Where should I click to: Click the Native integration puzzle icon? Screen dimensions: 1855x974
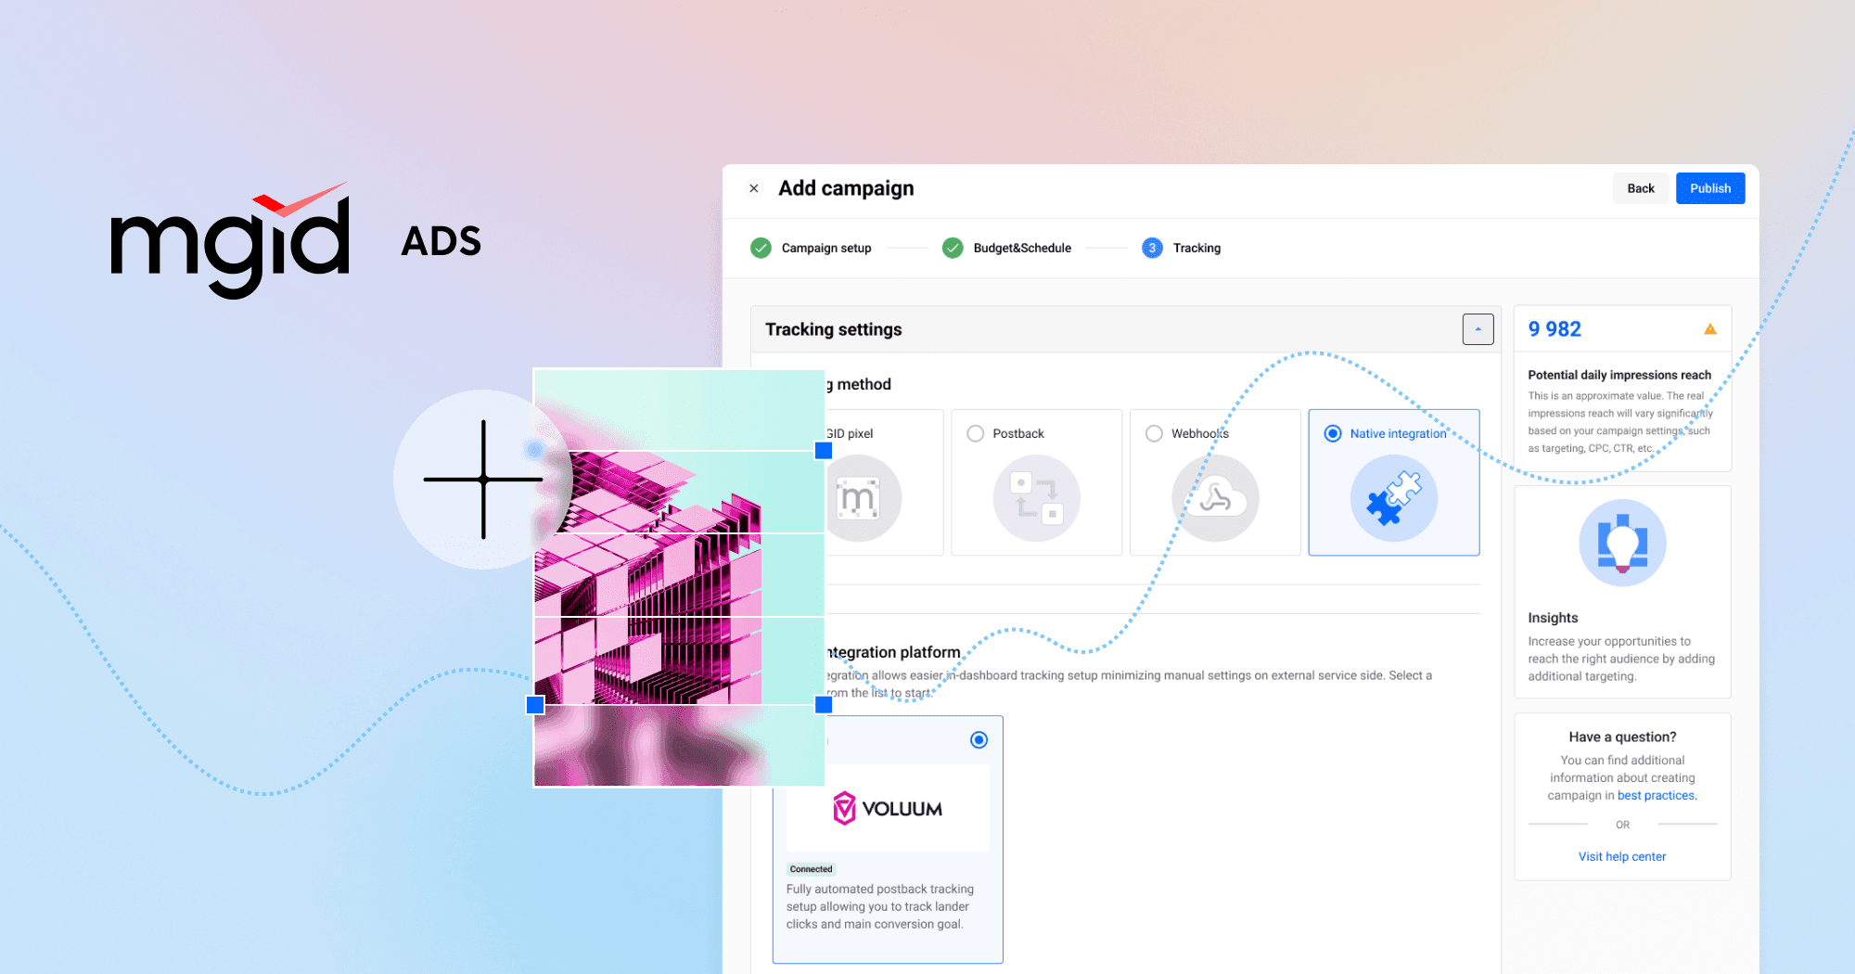[x=1394, y=498]
